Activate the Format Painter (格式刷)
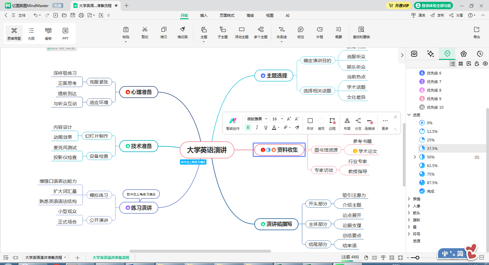The height and width of the screenshot is (265, 489). pyautogui.click(x=183, y=33)
